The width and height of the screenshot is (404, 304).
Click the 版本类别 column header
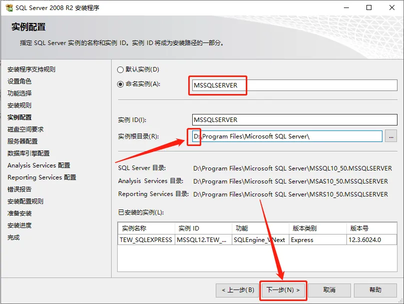317,228
